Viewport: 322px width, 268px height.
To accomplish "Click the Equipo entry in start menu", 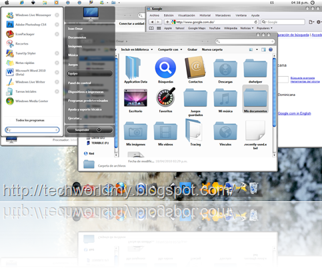I will click(90, 73).
